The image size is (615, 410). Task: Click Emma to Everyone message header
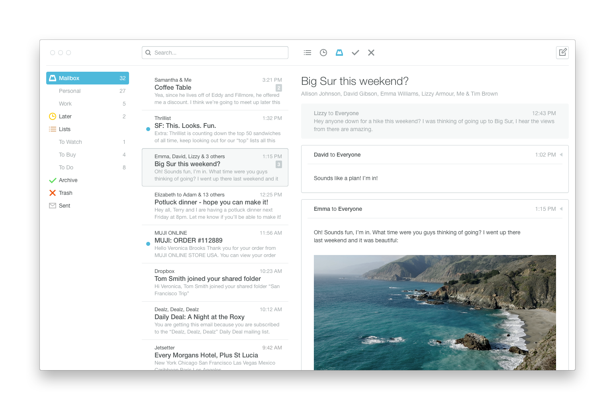435,209
